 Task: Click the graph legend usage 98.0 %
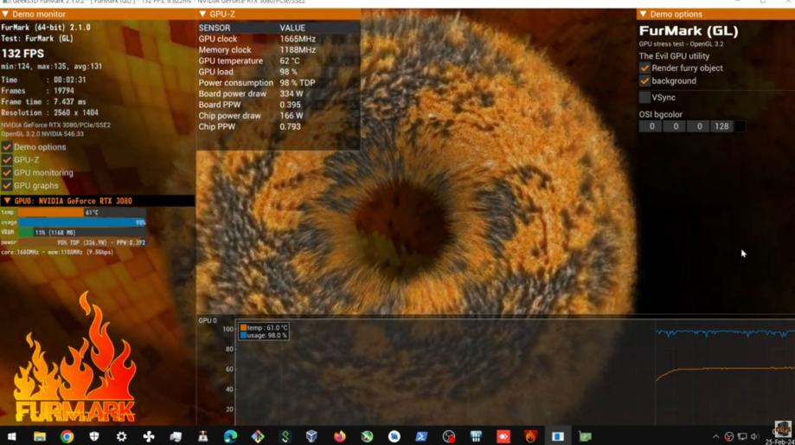click(x=264, y=335)
